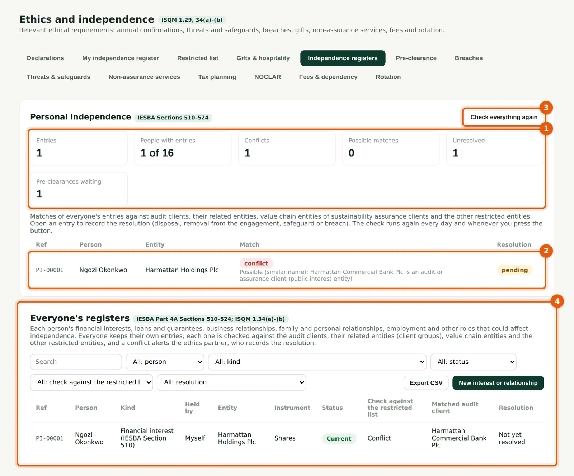Open the Tax planning tab

217,77
